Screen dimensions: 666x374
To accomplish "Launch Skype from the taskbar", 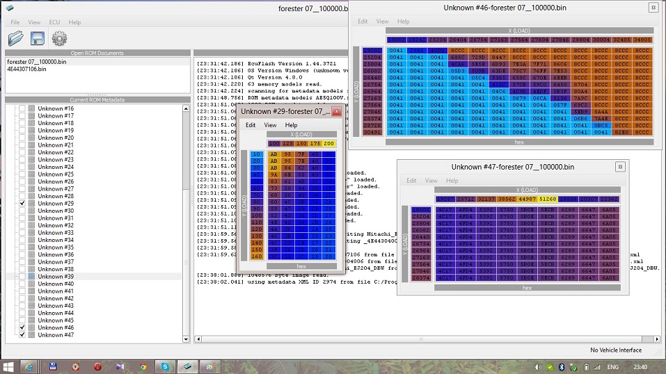I will (165, 366).
